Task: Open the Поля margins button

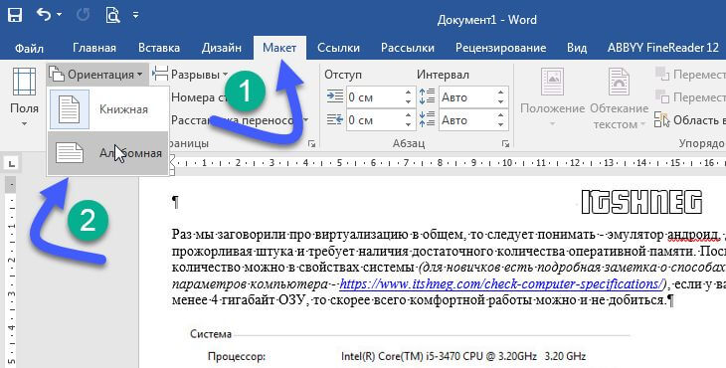Action: (24, 97)
